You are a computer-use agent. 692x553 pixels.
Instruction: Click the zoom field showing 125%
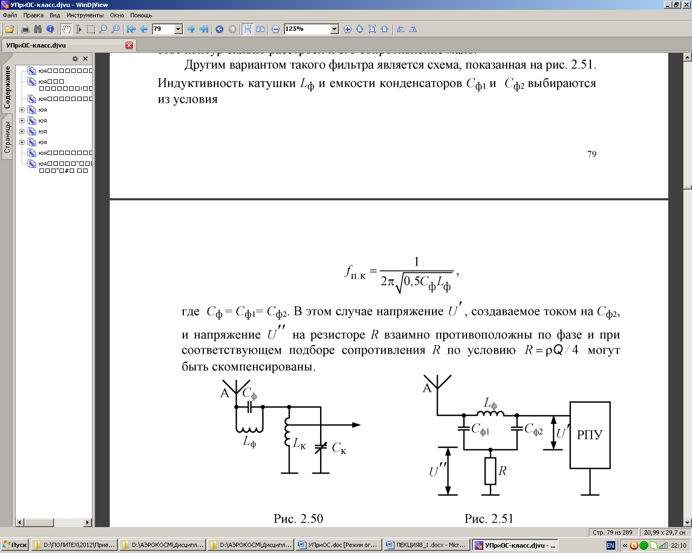[307, 29]
